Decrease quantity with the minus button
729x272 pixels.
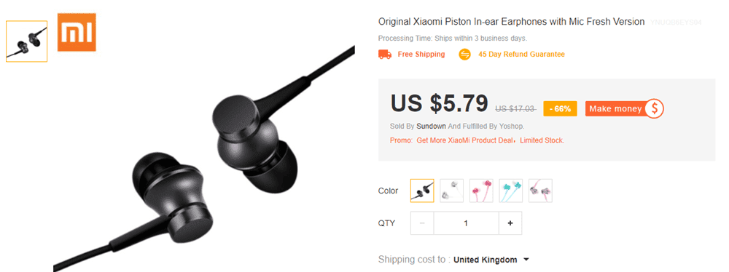pos(422,223)
